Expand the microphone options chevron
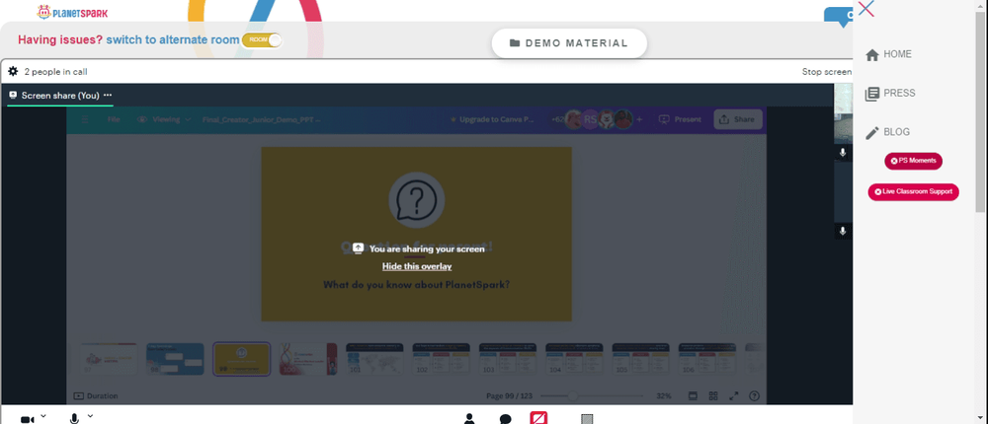This screenshot has height=424, width=988. [90, 416]
